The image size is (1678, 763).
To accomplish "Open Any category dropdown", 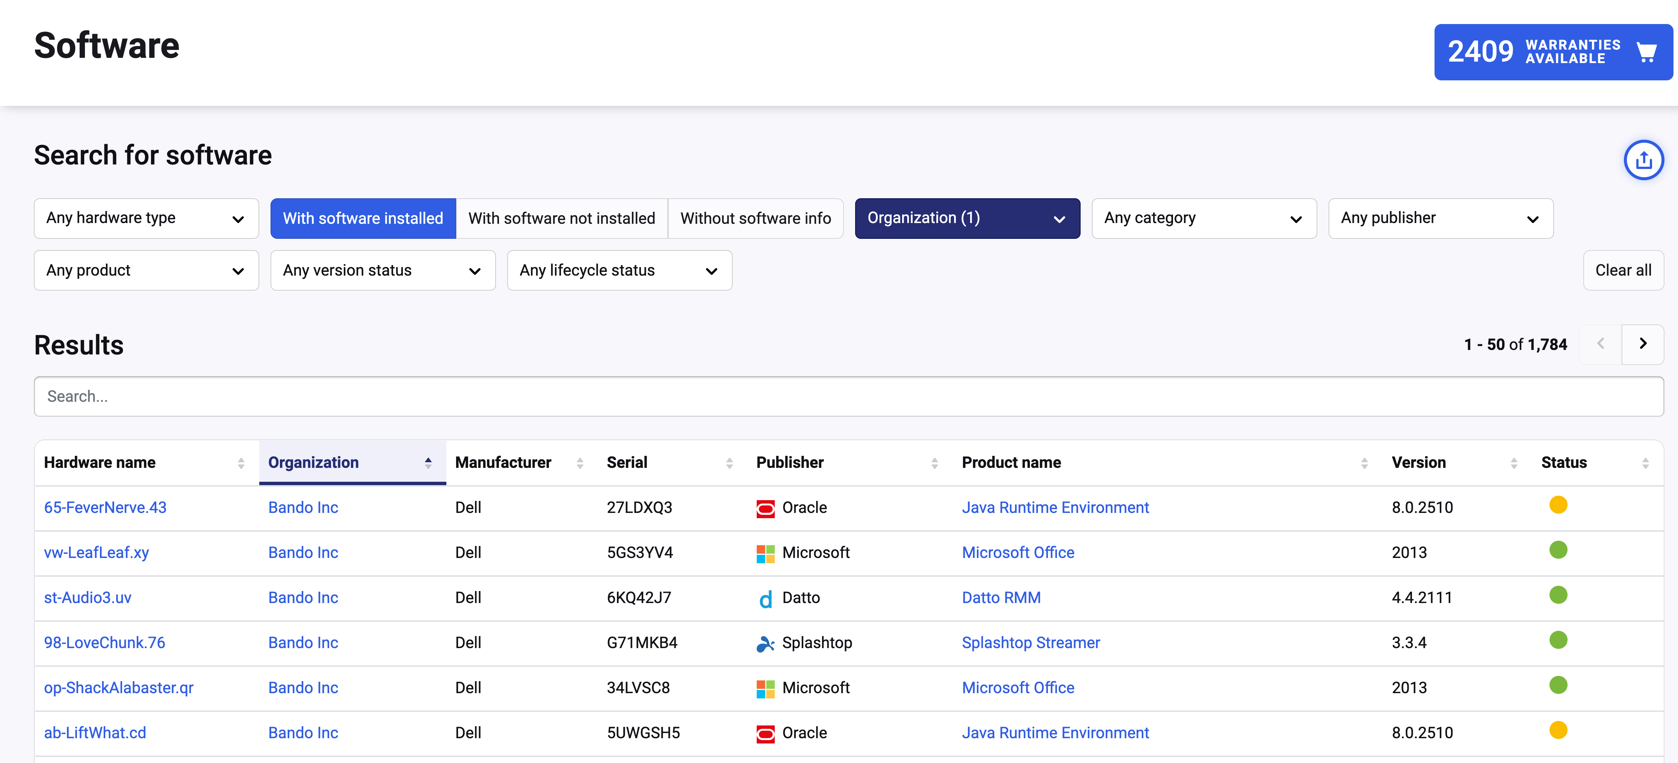I will 1204,218.
